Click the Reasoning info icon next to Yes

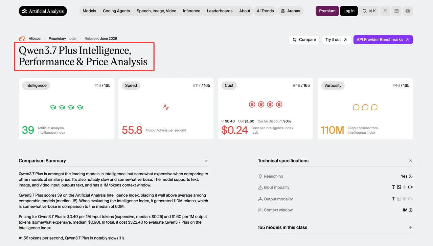[411, 176]
